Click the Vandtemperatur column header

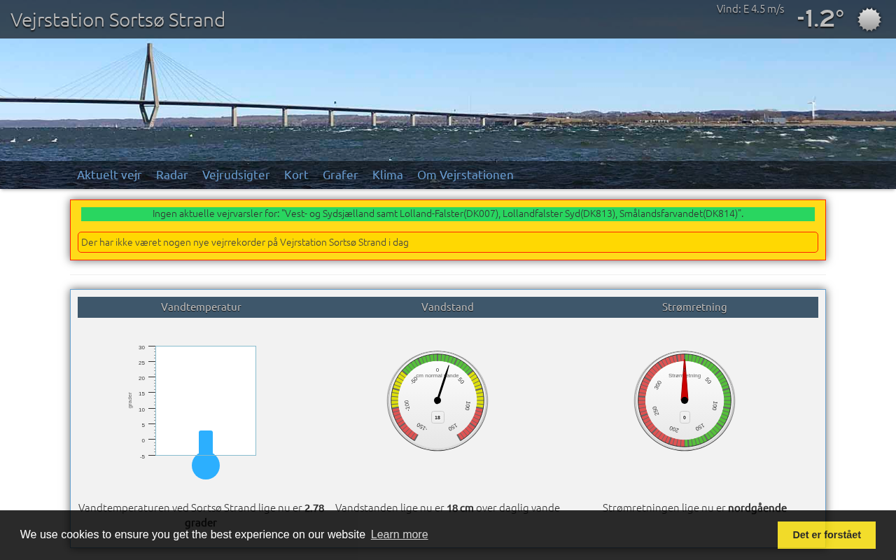201,307
